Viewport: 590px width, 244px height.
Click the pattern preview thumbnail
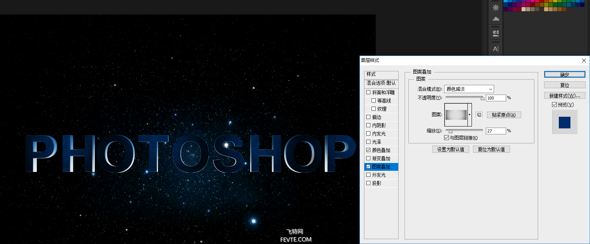pos(456,115)
